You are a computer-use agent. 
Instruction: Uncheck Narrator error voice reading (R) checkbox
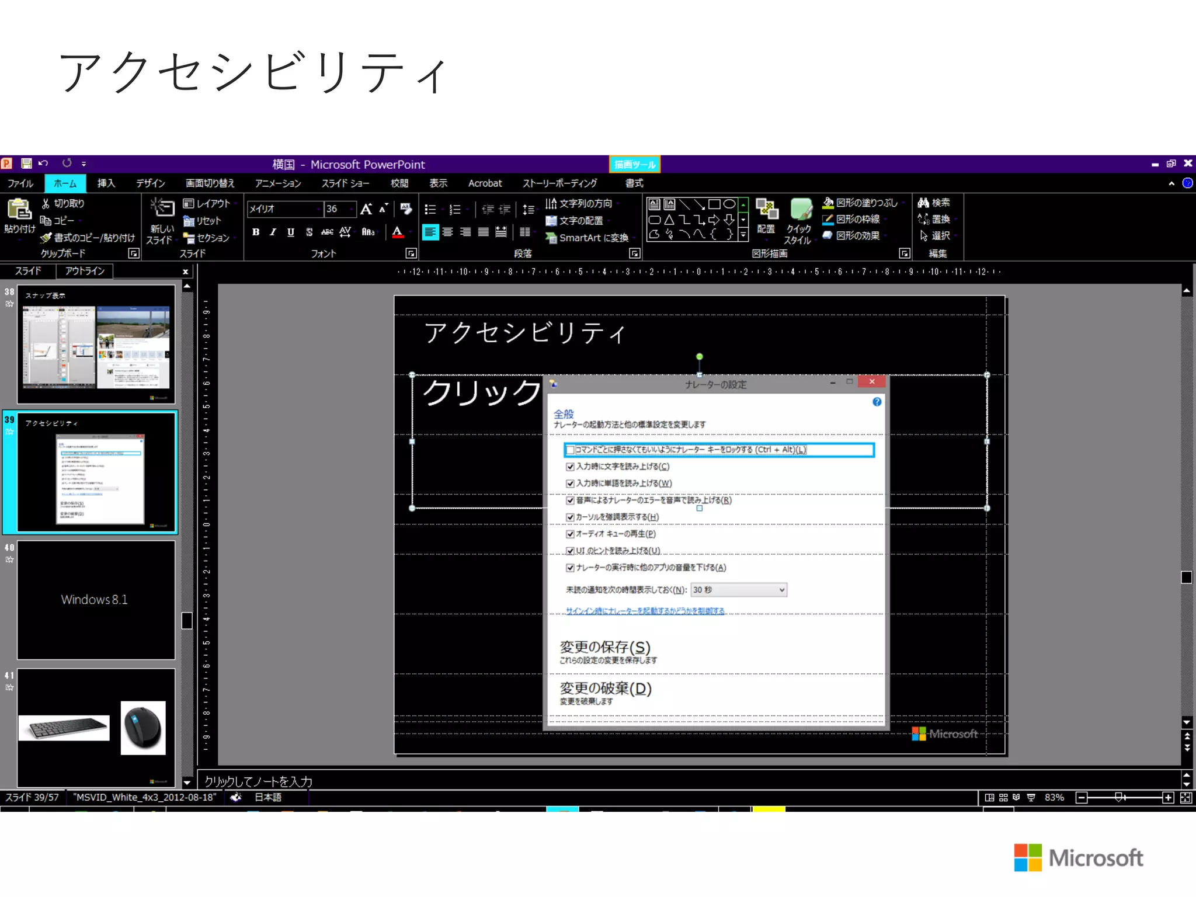pos(571,500)
